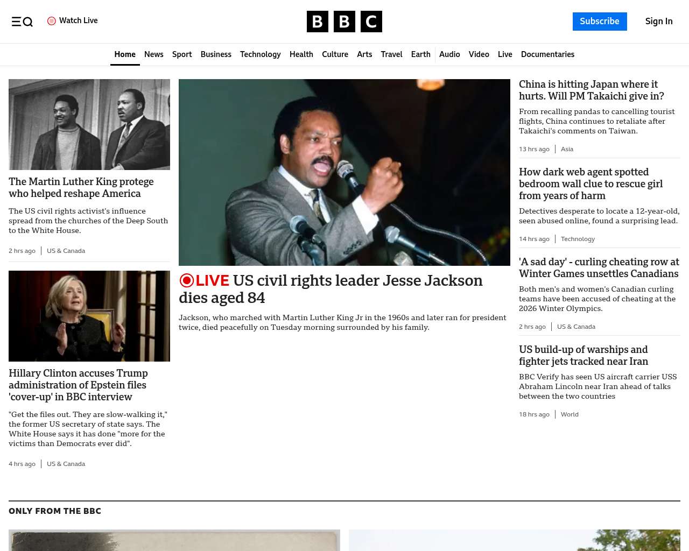The image size is (689, 551).
Task: Click the '14 hrs ago' timestamp
Action: (534, 239)
